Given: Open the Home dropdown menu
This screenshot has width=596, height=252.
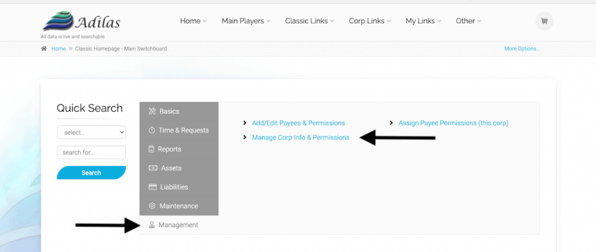Looking at the screenshot, I should tap(193, 21).
